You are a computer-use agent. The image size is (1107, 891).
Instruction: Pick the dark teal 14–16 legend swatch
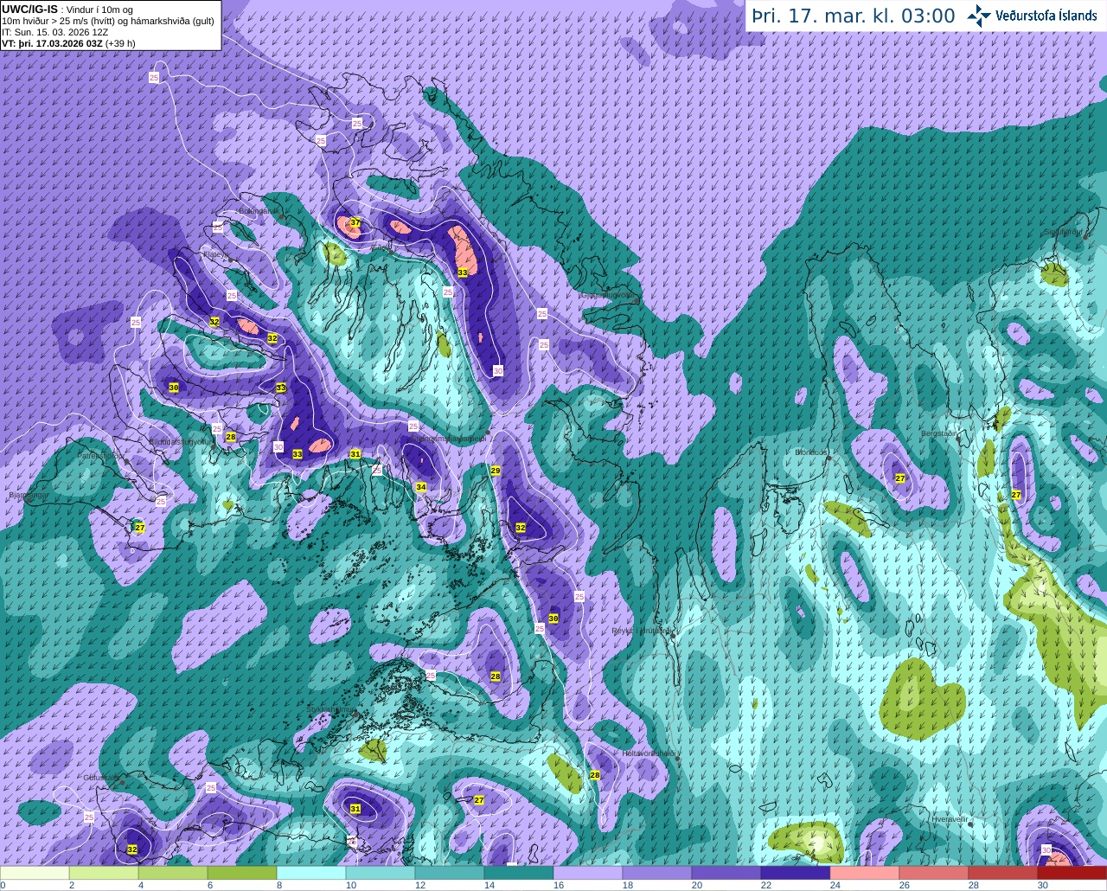[x=519, y=873]
